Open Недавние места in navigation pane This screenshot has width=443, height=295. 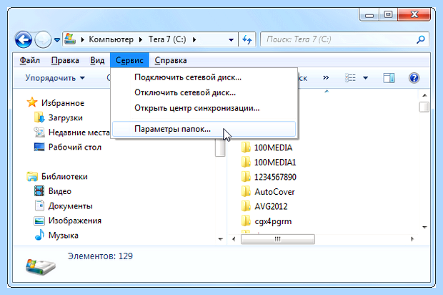click(x=79, y=132)
